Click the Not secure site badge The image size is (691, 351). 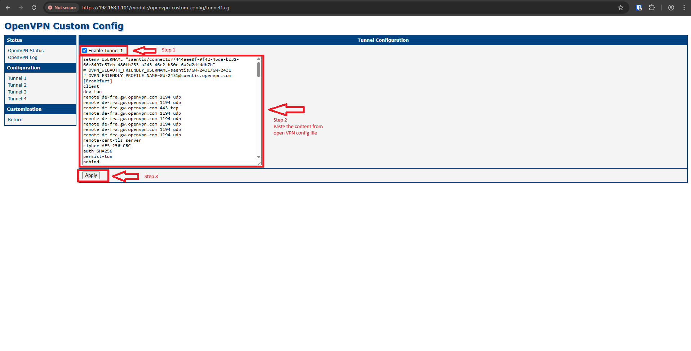pyautogui.click(x=62, y=8)
